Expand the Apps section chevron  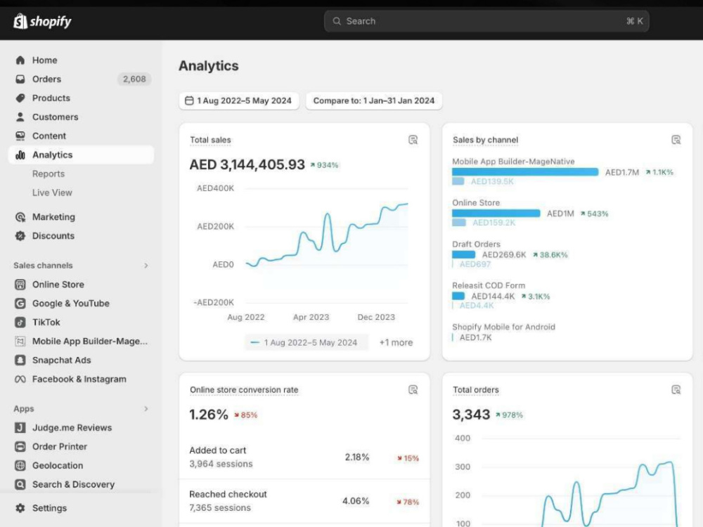click(146, 409)
